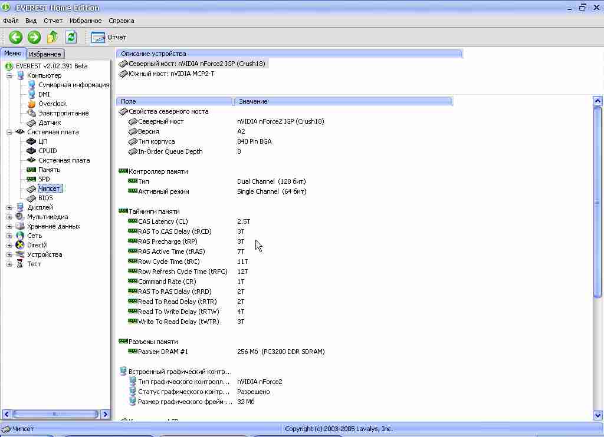Select Южный мост nVIDIA MCP2-T device
Viewport: 604px width, 437px height.
167,74
